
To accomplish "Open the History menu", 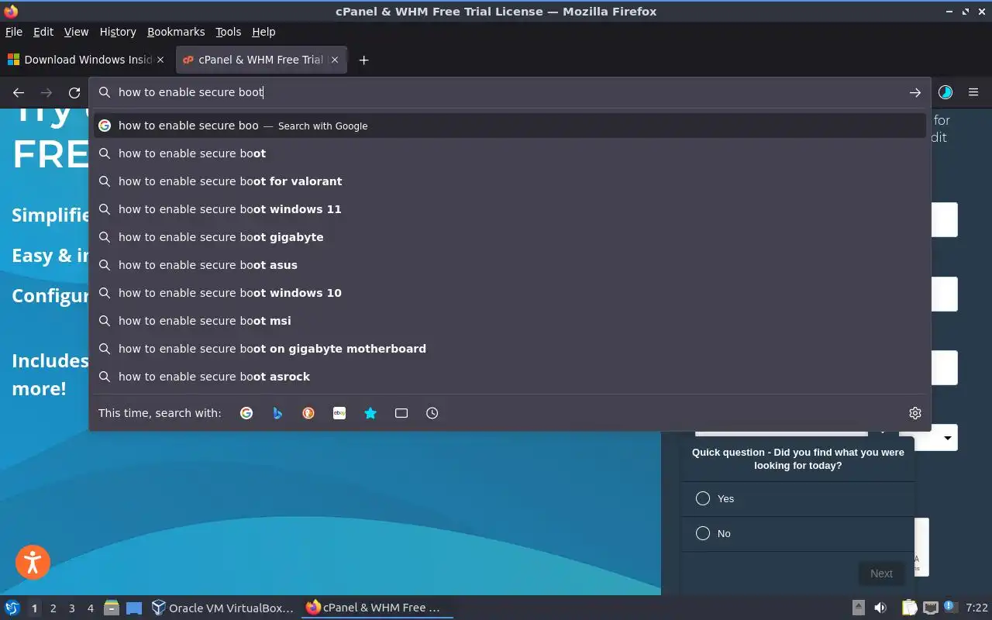I will pos(118,32).
